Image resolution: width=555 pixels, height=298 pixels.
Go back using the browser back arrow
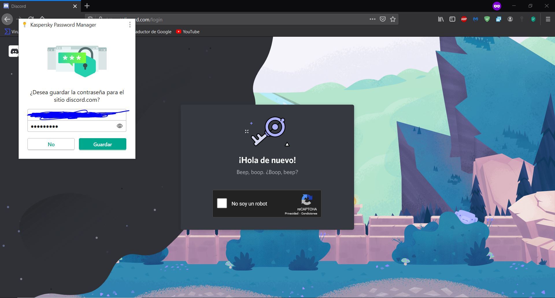click(7, 19)
